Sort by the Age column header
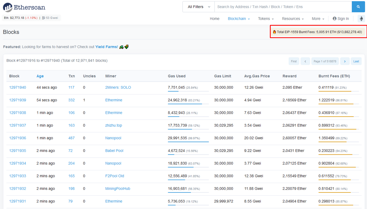Viewport: 367px width, 209px height. point(40,76)
